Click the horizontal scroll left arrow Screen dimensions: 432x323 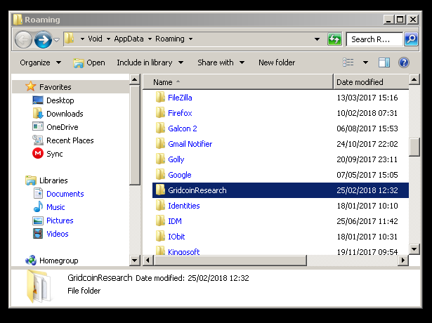(x=148, y=261)
